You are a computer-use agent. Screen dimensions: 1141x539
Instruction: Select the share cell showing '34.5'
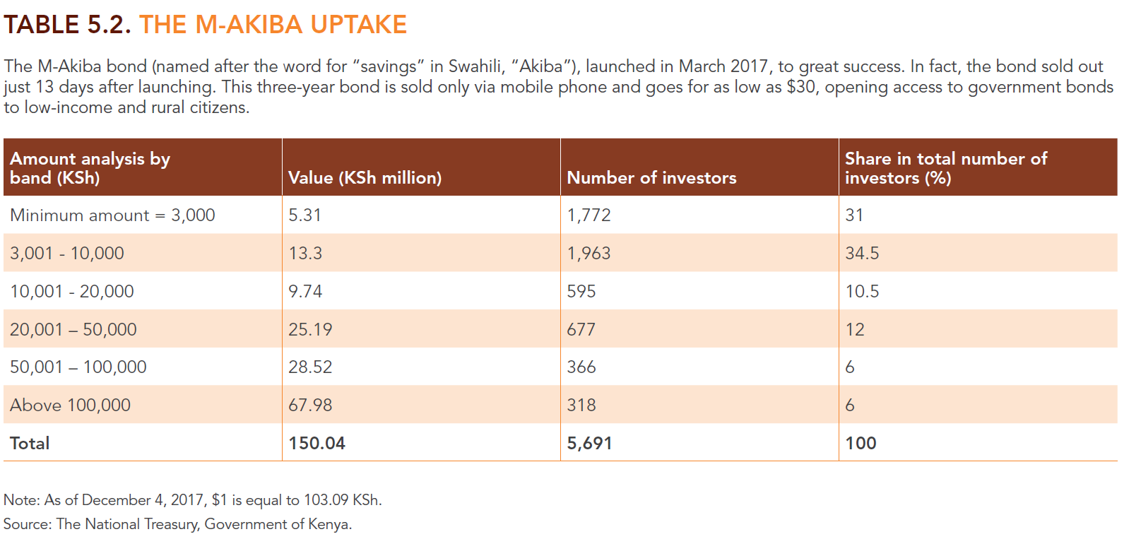(x=862, y=253)
